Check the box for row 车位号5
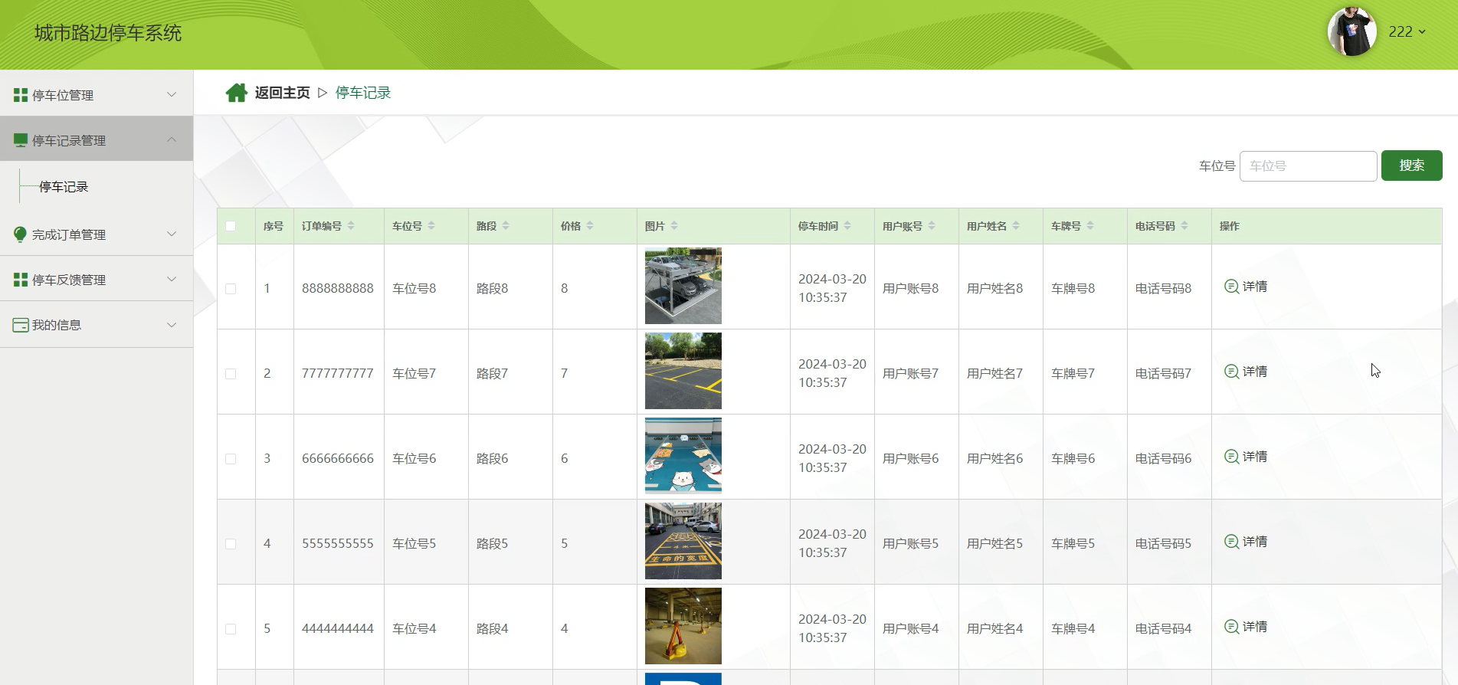Viewport: 1458px width, 685px height. tap(231, 544)
